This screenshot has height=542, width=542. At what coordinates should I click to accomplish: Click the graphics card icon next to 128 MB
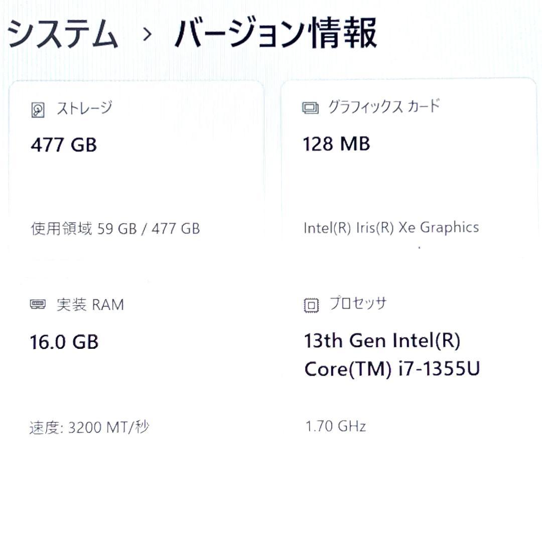[x=310, y=107]
